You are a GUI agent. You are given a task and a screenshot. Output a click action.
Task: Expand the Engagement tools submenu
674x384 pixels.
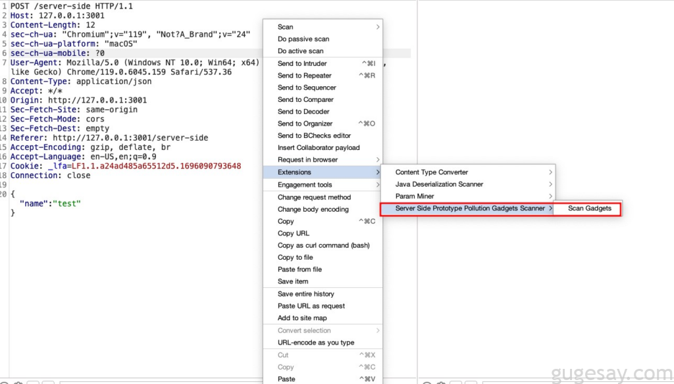coord(305,185)
